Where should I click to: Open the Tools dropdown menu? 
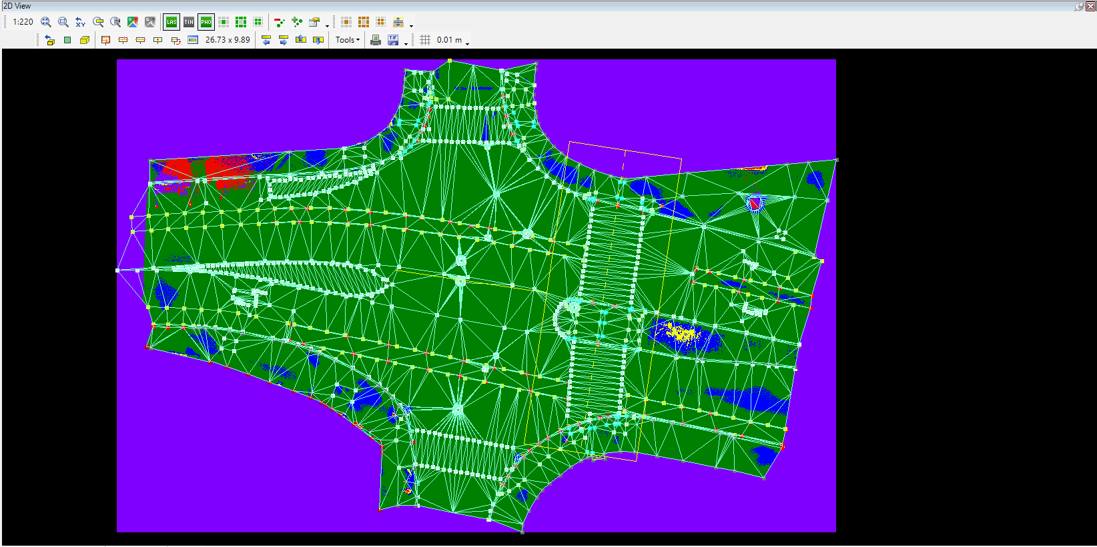(x=347, y=40)
